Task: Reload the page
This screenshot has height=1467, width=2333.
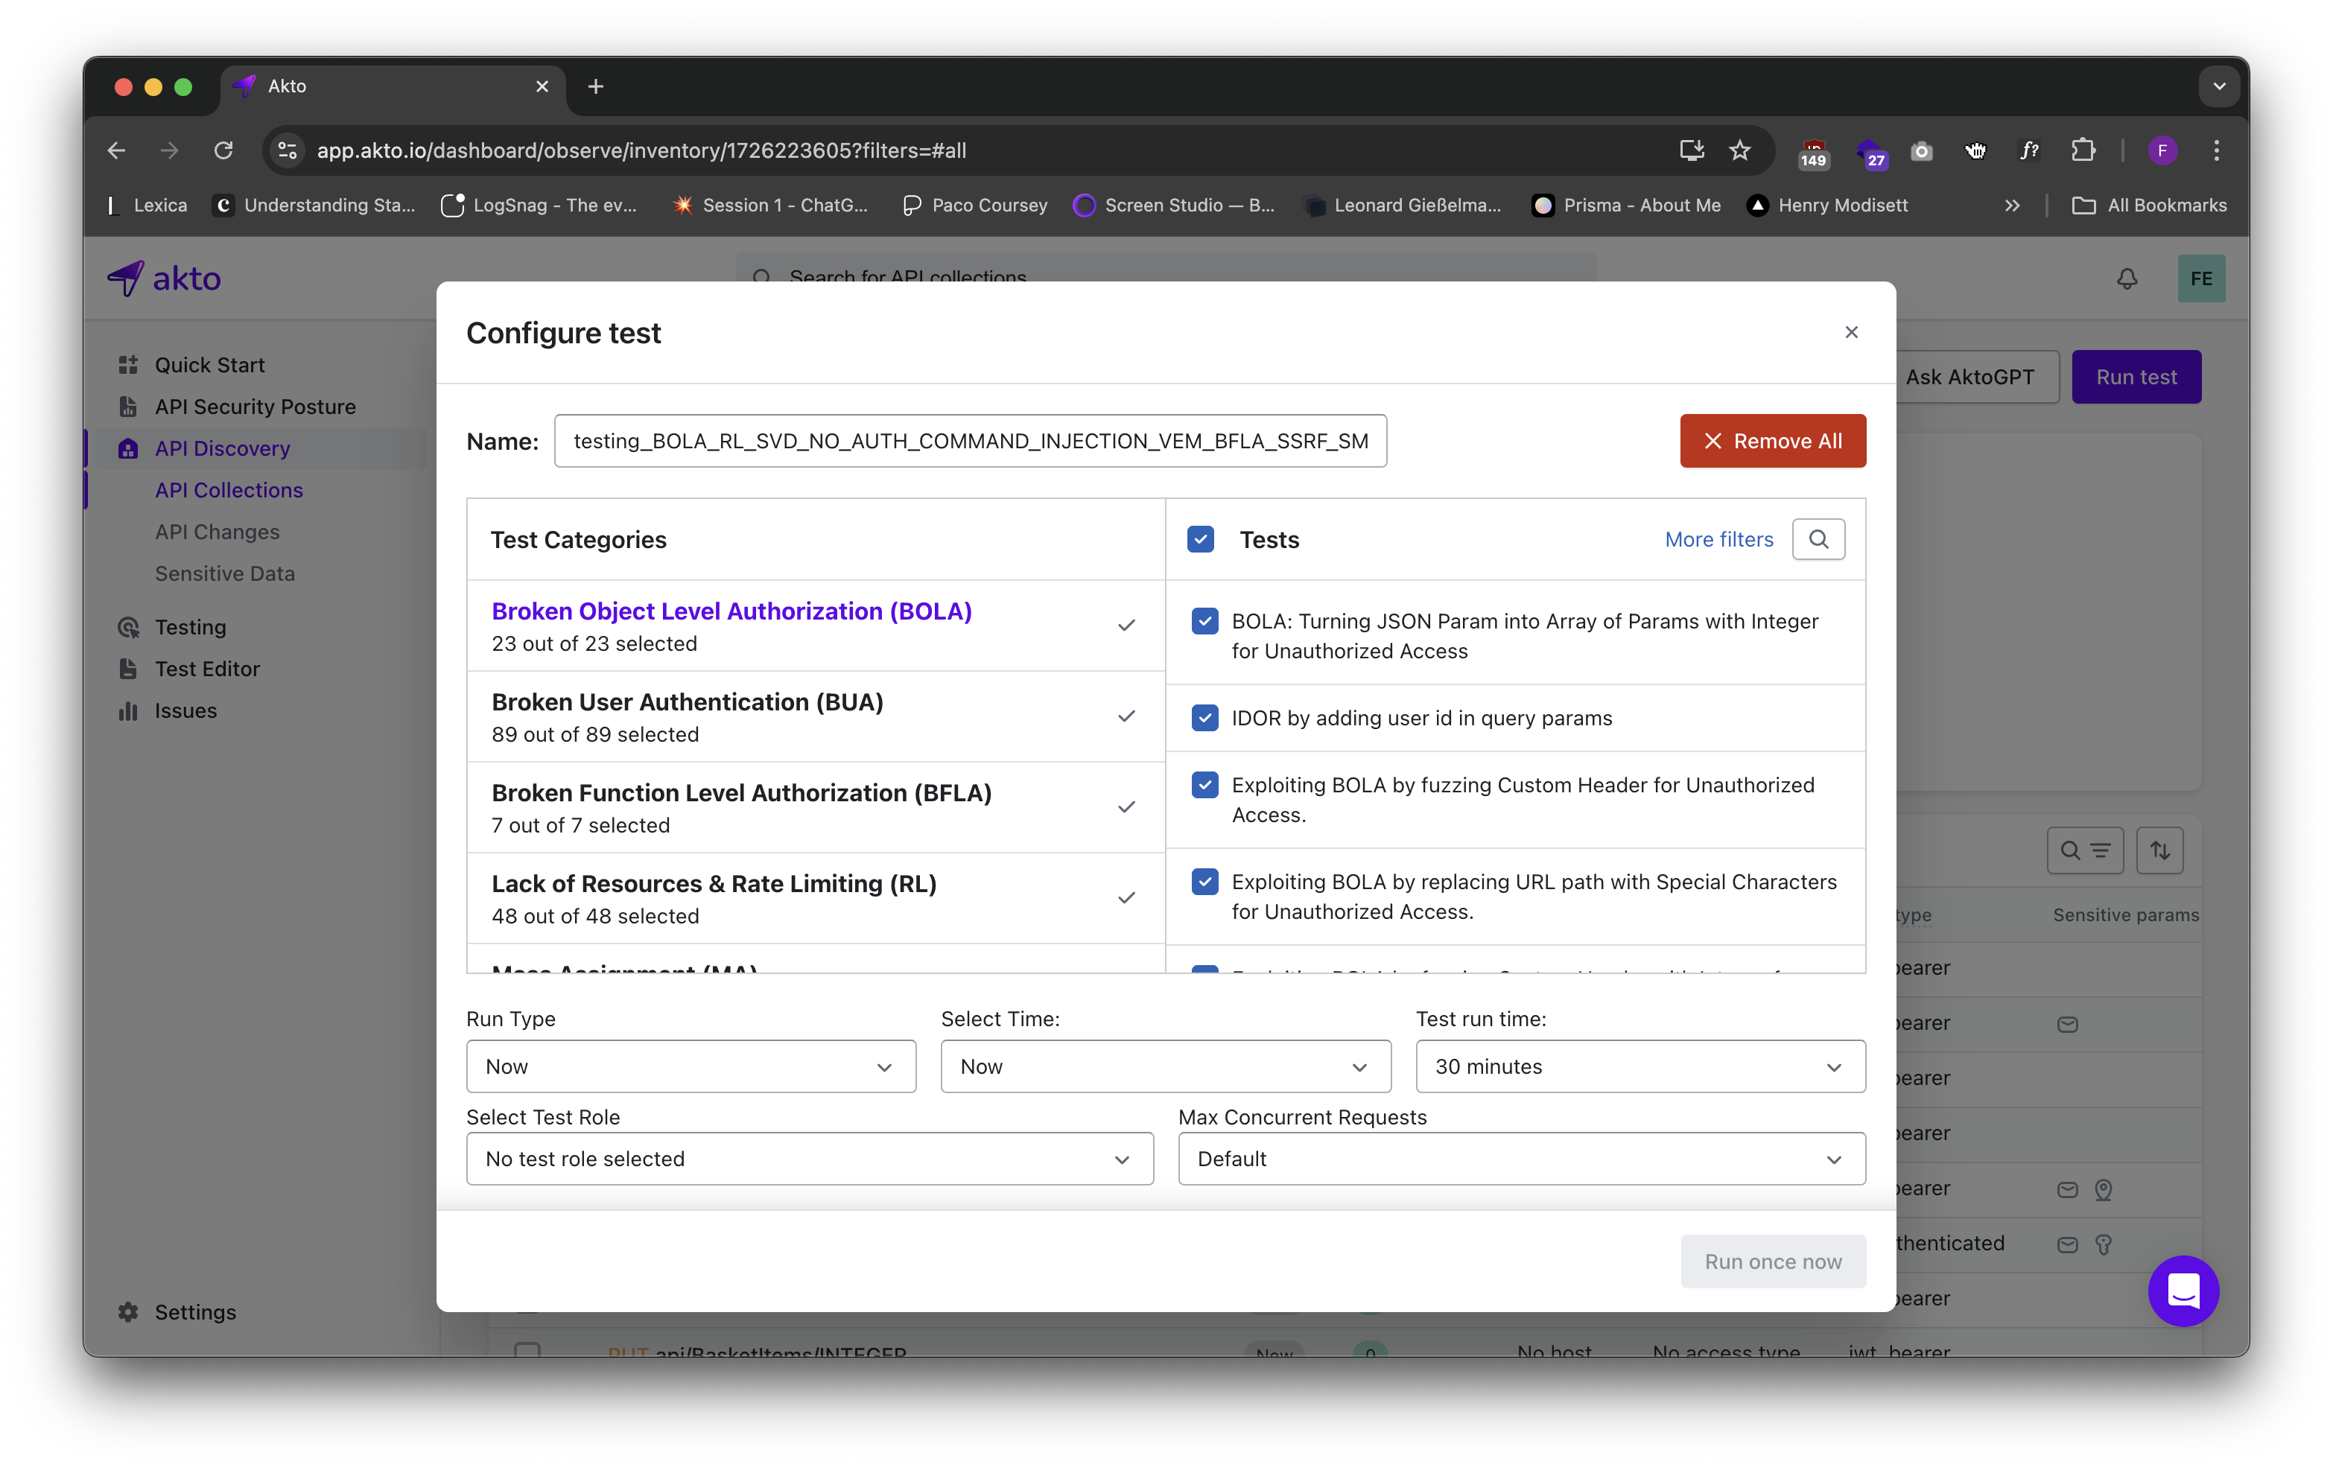Action: pos(223,150)
